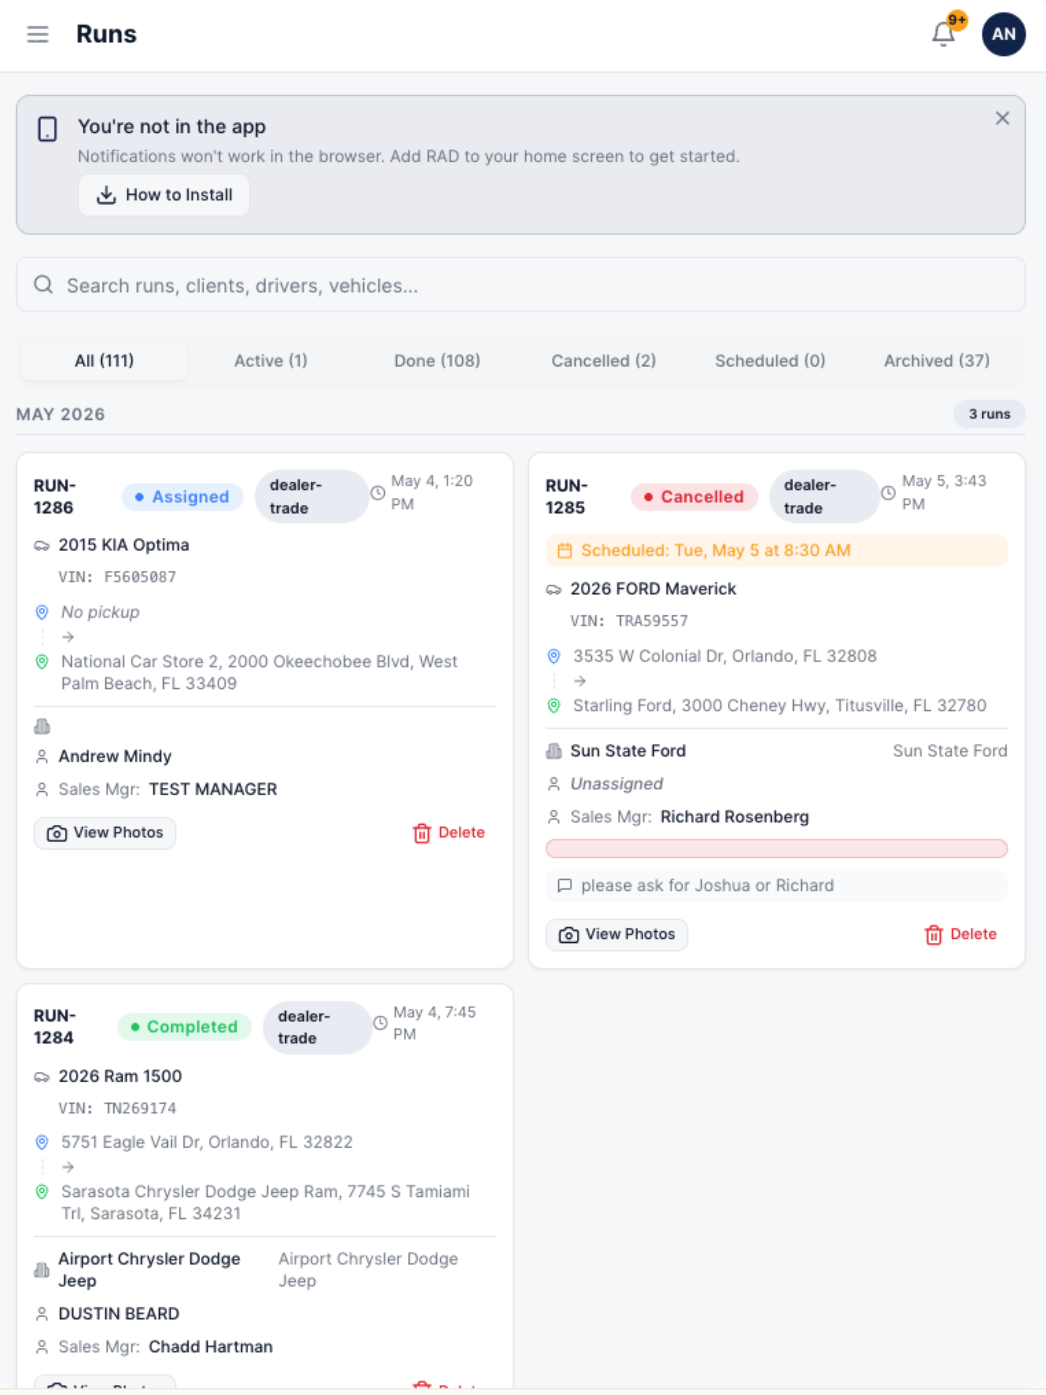Click the person icon next to Unassigned
This screenshot has width=1046, height=1395.
coord(553,784)
